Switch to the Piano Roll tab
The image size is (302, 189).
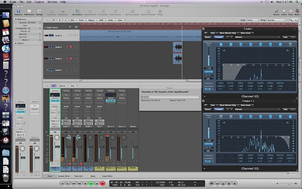pos(78,176)
